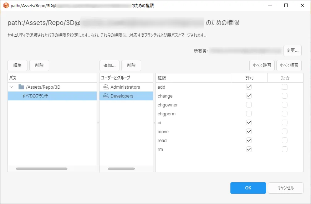Image resolution: width=311 pixels, height=204 pixels.
Task: Click the 拒否 column header
Action: pyautogui.click(x=285, y=78)
